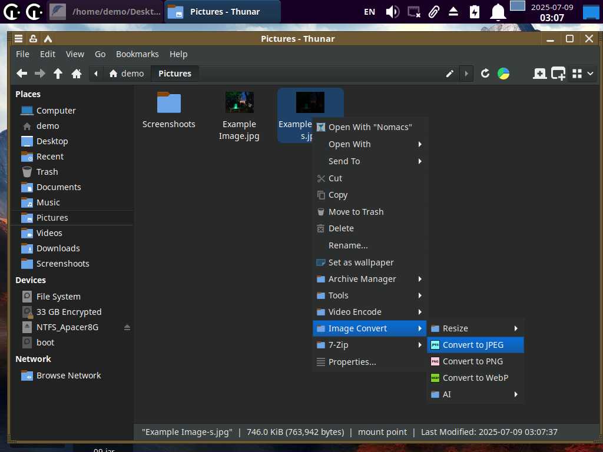603x452 pixels.
Task: Click the volume speaker icon in panel
Action: click(392, 12)
